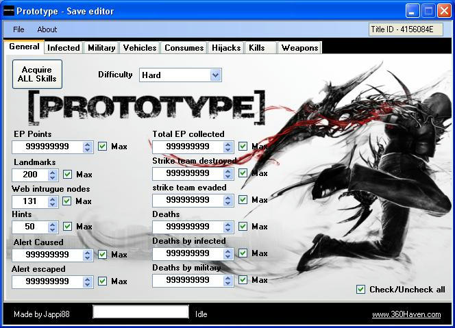The image size is (455, 328).
Task: Increase the Hints spinner value
Action: click(53, 224)
